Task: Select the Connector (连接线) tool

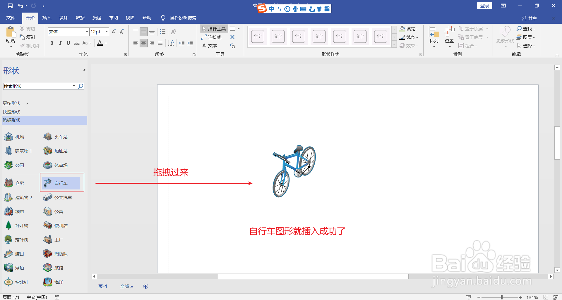Action: coord(211,37)
